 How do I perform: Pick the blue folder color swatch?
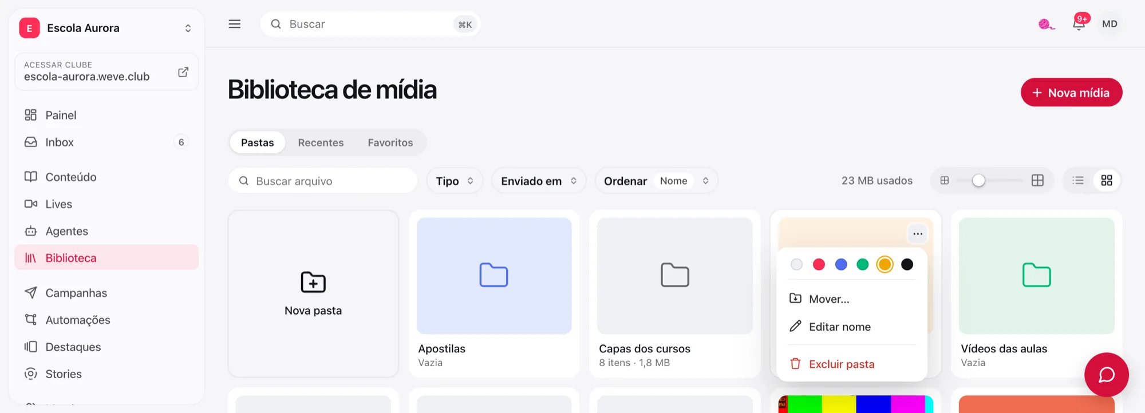(841, 264)
